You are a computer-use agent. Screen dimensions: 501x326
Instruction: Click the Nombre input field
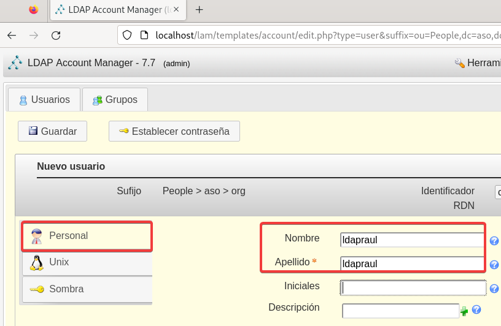click(411, 240)
